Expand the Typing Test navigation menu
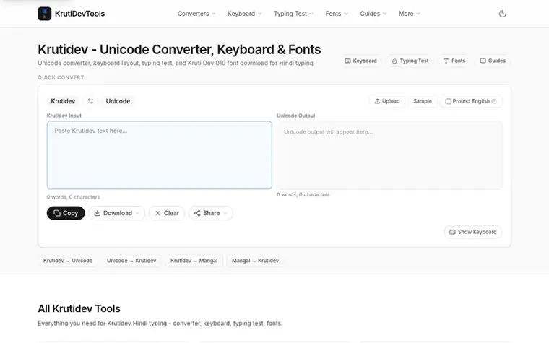This screenshot has height=343, width=549. (293, 14)
